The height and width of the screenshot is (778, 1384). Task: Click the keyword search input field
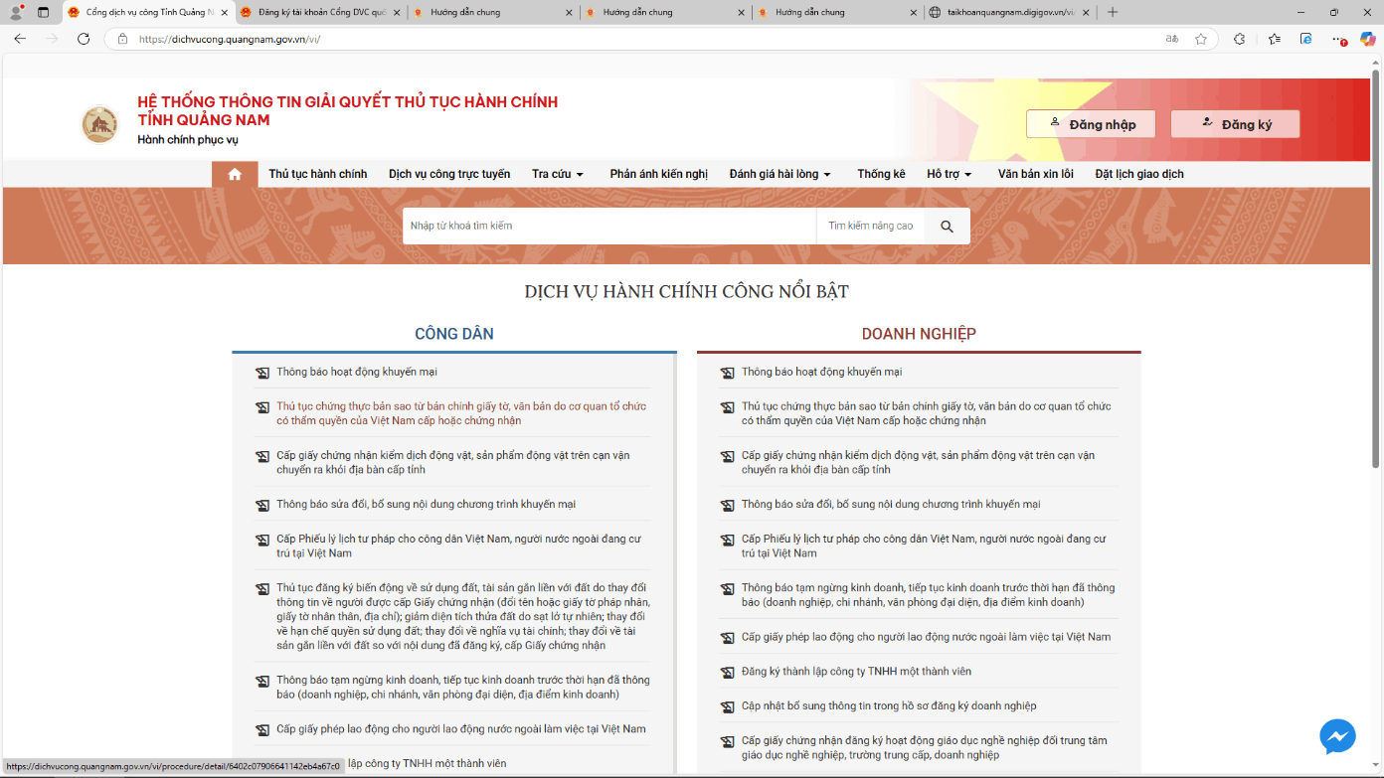click(x=608, y=227)
